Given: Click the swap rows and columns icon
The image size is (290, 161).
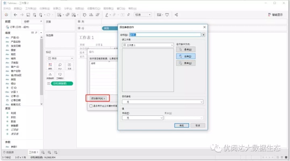Looking at the screenshot, I should (85, 15).
